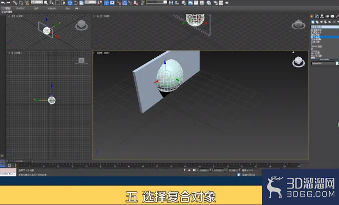Click the perspective viewport ViewCube
This screenshot has height=205, width=339.
pos(299,62)
